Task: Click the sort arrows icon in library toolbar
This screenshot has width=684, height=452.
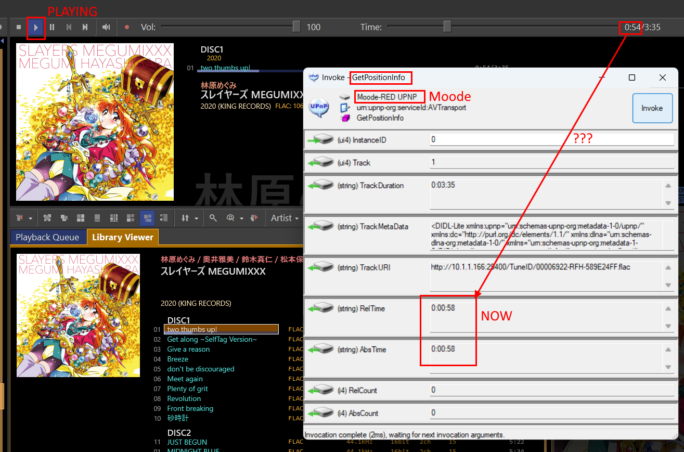Action: [185, 218]
